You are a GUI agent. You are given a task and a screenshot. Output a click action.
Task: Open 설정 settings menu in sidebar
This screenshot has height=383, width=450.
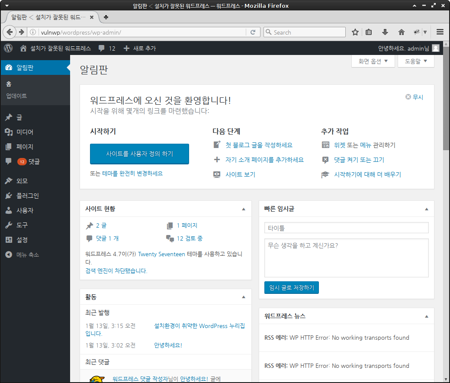pyautogui.click(x=35, y=240)
